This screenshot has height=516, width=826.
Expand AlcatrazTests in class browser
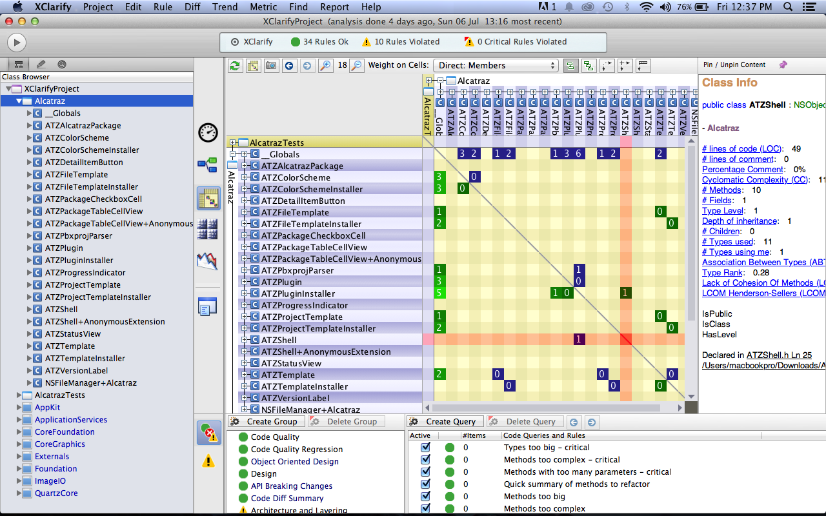pos(19,395)
